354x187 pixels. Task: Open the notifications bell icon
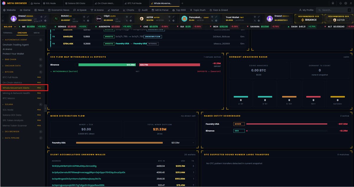pyautogui.click(x=341, y=3)
